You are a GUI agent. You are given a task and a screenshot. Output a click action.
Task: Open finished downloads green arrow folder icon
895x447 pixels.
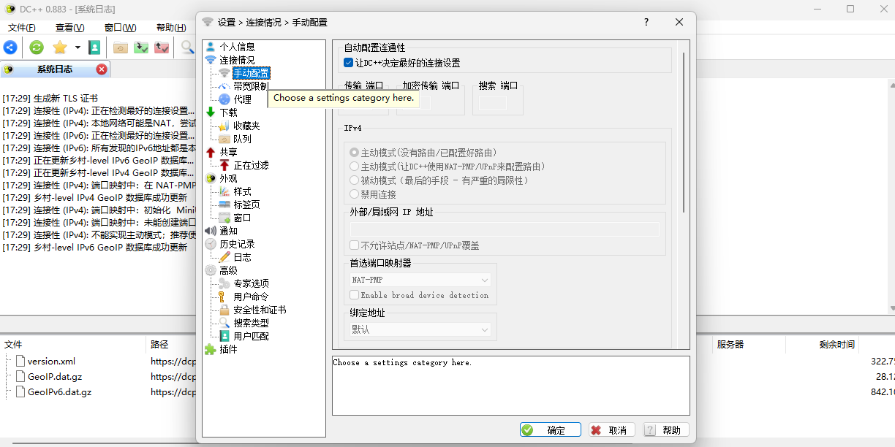141,47
